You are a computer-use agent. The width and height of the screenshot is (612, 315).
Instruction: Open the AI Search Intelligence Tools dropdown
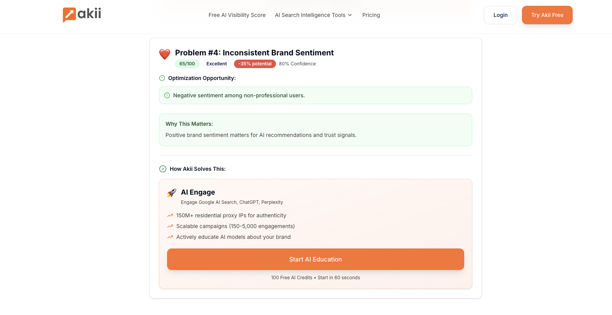click(310, 15)
